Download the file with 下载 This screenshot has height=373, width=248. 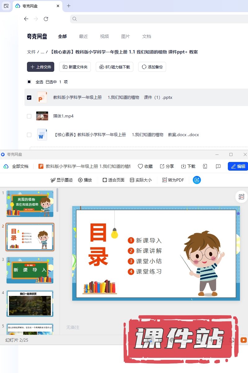click(184, 166)
